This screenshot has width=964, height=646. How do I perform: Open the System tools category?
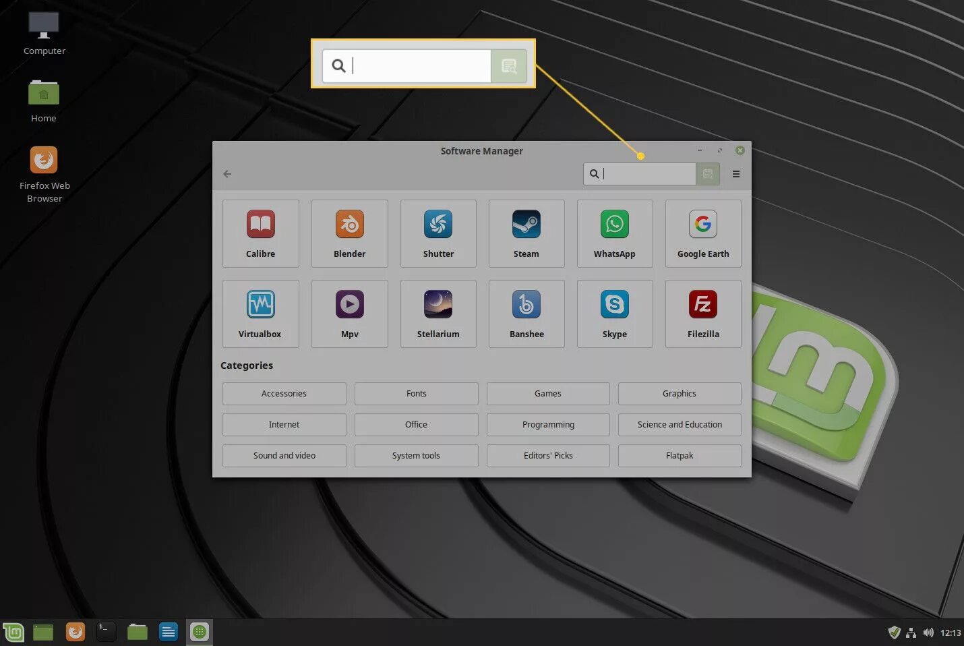tap(416, 456)
